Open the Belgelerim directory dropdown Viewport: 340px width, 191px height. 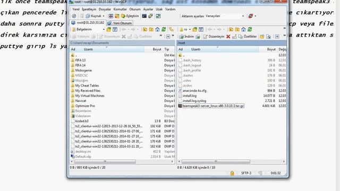(x=104, y=30)
